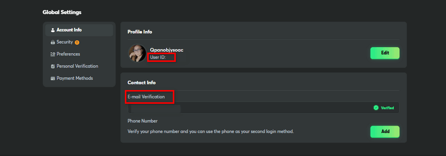Click the green verified checkmark icon
The image size is (446, 156).
pyautogui.click(x=376, y=108)
